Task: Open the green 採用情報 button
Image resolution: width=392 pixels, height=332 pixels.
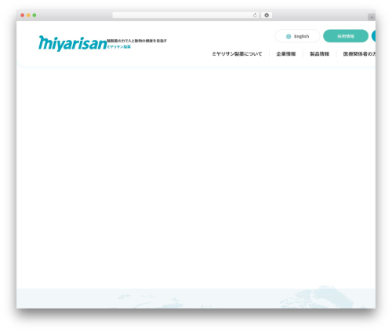Action: (346, 36)
